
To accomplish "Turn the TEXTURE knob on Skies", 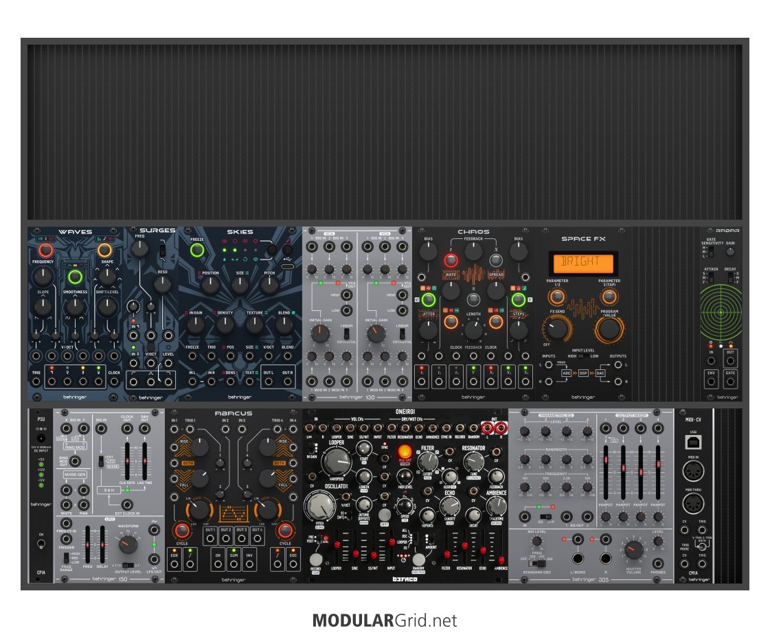I will click(254, 325).
